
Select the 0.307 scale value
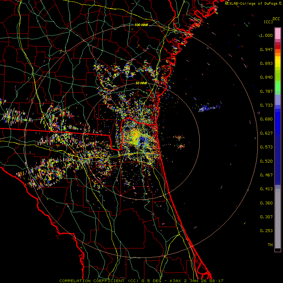[x=266, y=217]
